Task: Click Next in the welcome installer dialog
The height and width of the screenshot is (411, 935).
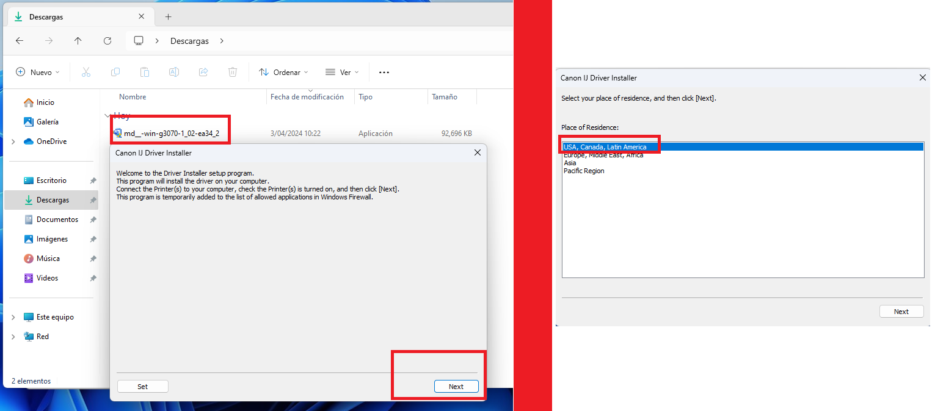Action: [456, 387]
